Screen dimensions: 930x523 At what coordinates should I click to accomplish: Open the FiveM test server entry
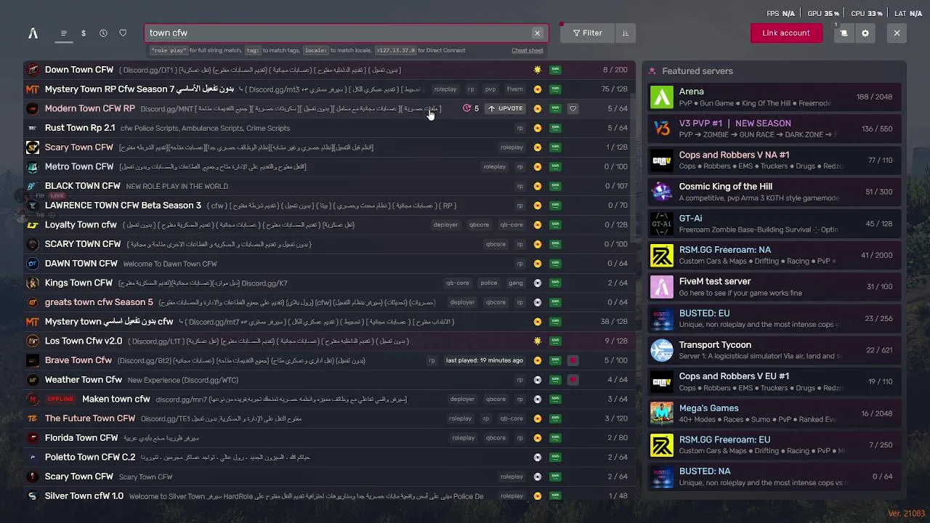(775, 287)
